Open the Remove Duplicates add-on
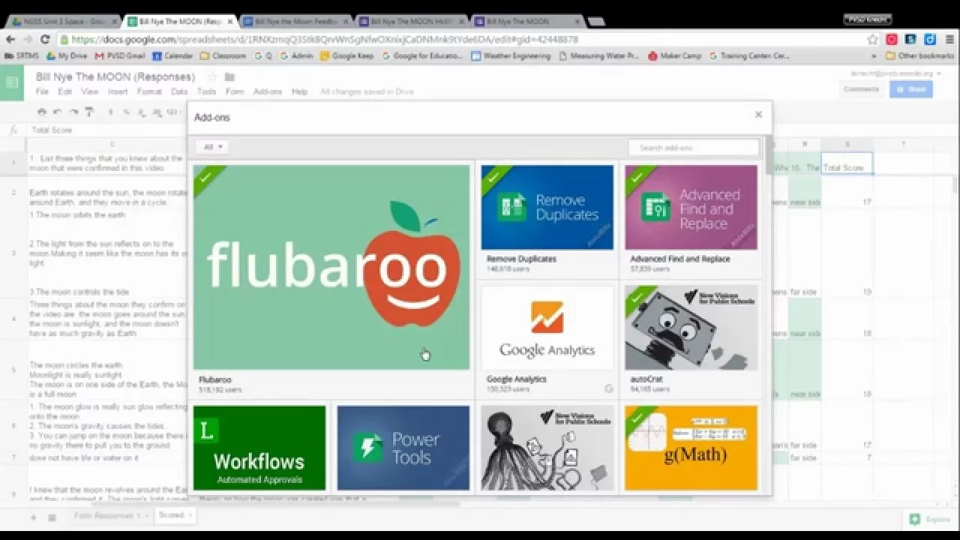The image size is (960, 540). (547, 208)
